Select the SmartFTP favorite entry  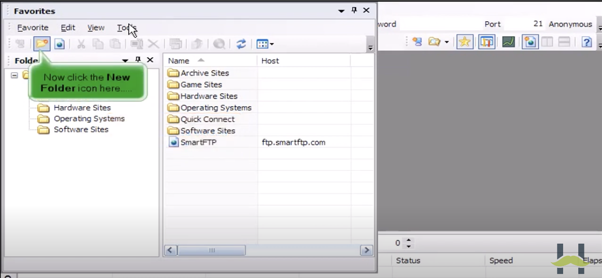[x=199, y=142]
